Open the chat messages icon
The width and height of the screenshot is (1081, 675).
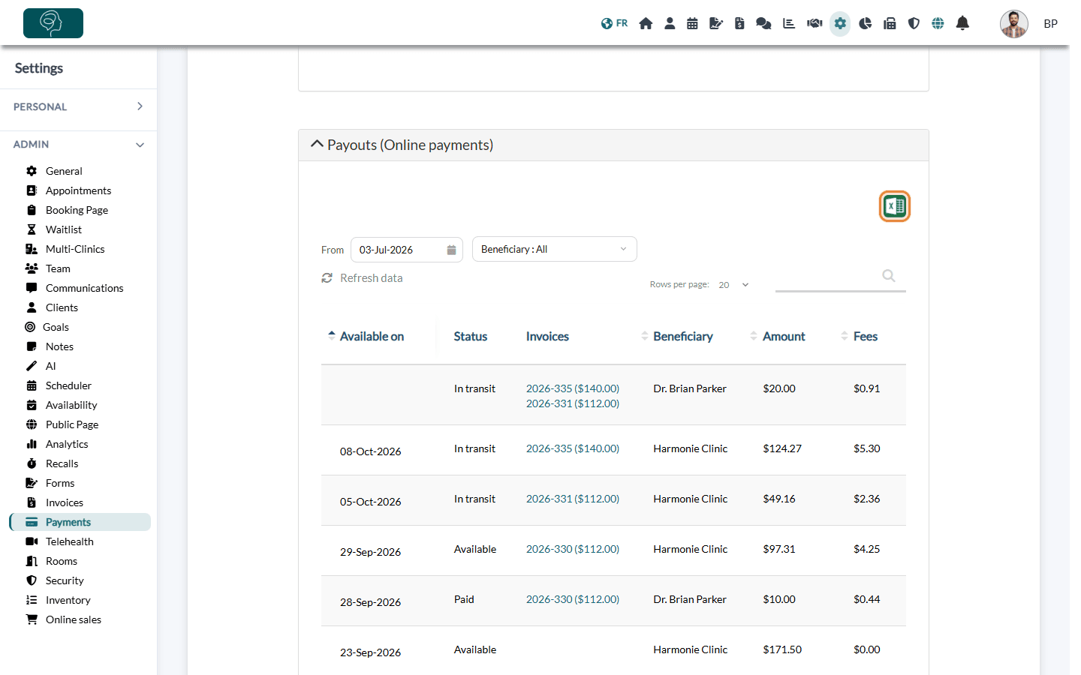763,23
